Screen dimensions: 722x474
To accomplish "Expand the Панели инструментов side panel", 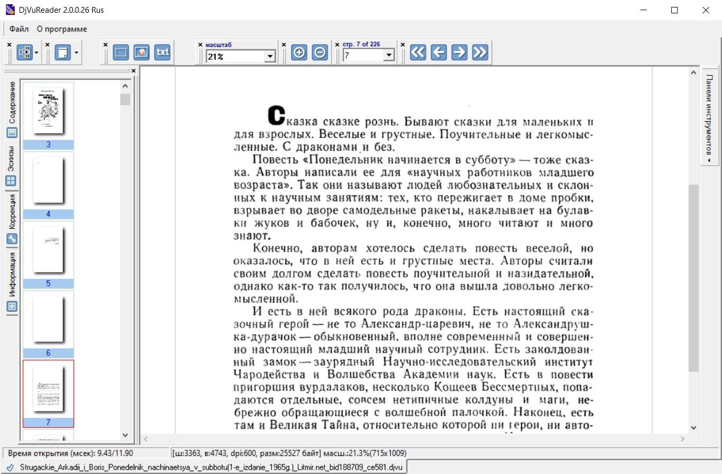I will point(709,116).
